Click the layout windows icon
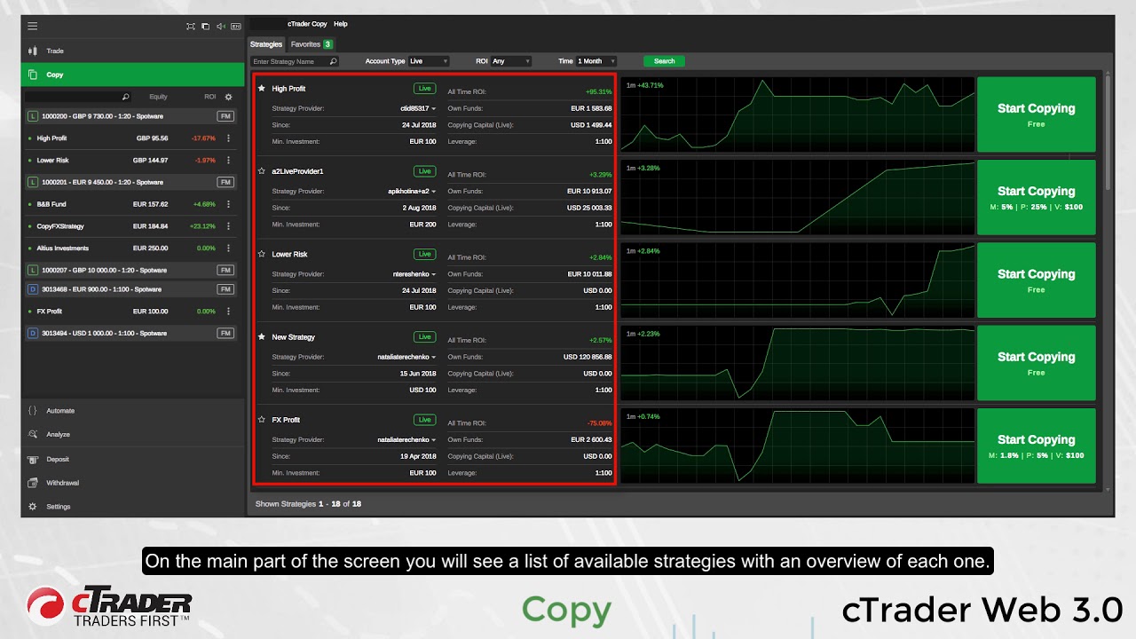 [x=205, y=27]
